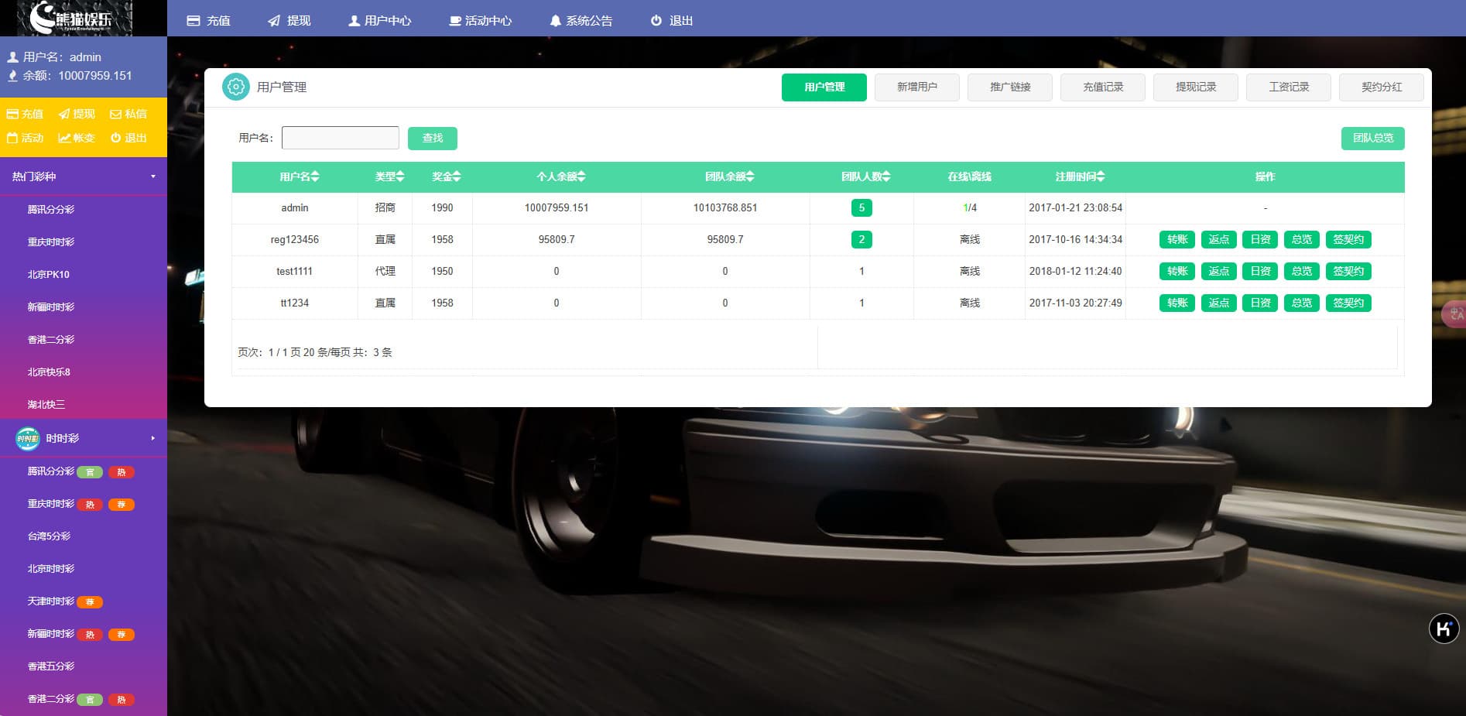The height and width of the screenshot is (716, 1466).
Task: Sort table by 用户名 column
Action: tap(299, 176)
